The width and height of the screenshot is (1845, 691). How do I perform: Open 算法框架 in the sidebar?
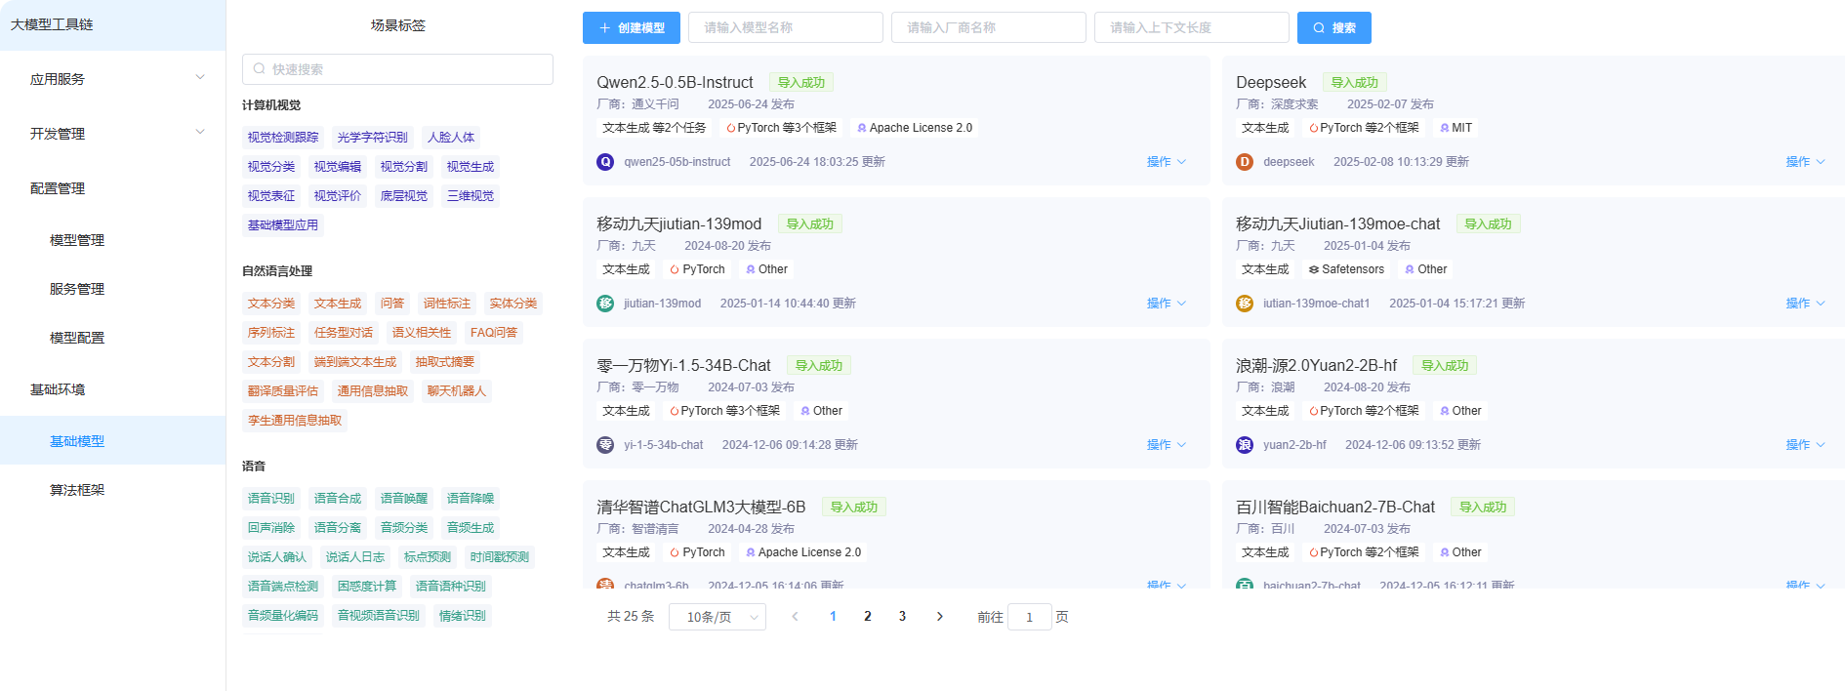[77, 490]
